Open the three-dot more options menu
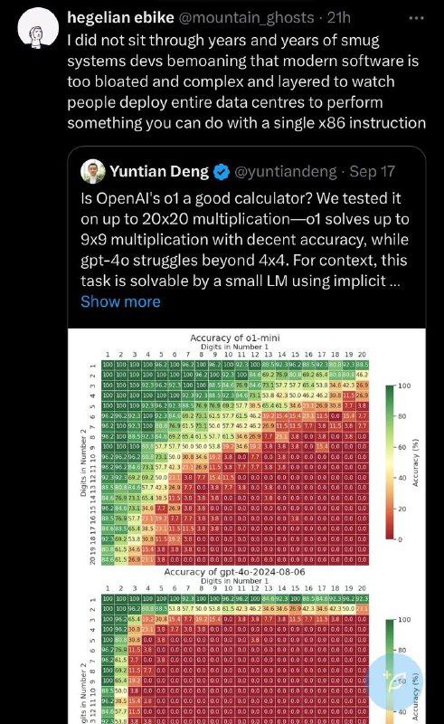This screenshot has width=444, height=724. point(416,18)
